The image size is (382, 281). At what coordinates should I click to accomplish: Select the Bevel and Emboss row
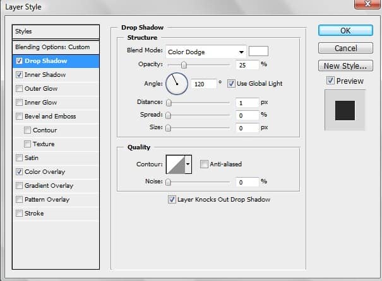tap(56, 116)
